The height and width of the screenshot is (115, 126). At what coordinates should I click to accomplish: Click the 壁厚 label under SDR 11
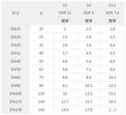click(x=65, y=21)
